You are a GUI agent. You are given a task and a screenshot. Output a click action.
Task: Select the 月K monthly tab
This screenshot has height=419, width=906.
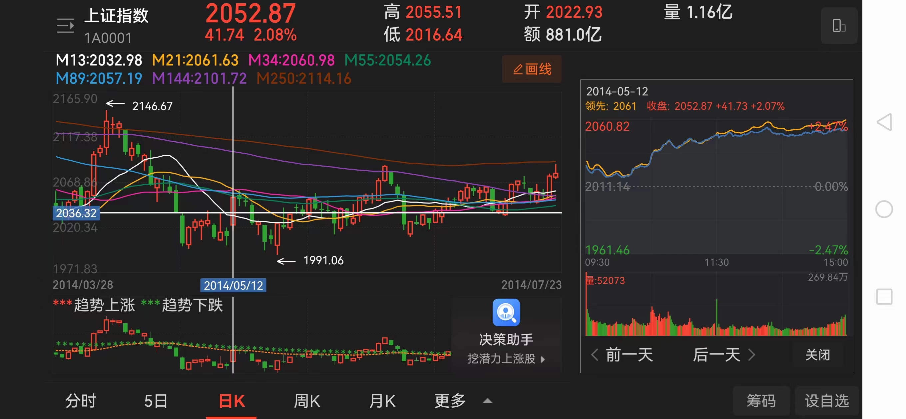pyautogui.click(x=382, y=400)
